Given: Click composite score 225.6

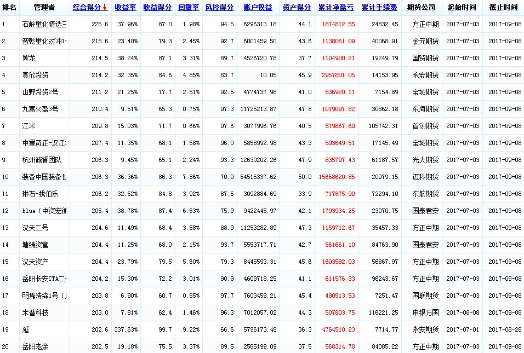Looking at the screenshot, I should click(x=100, y=25).
